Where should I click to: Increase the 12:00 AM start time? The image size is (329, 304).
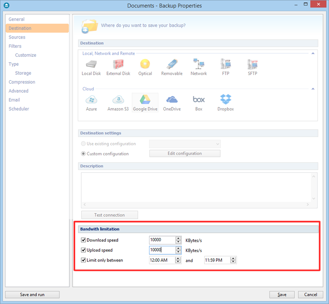pos(178,258)
